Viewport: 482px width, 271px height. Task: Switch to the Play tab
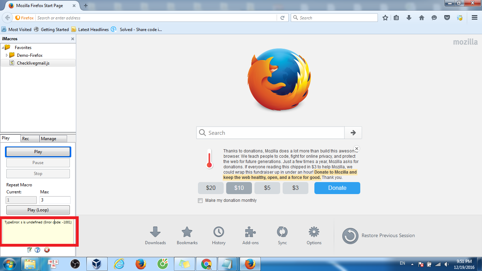coord(10,138)
